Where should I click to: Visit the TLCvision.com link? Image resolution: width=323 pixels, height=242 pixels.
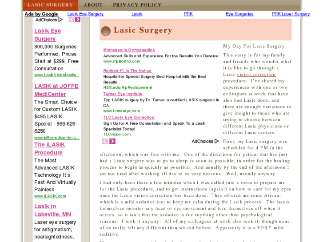click(117, 134)
